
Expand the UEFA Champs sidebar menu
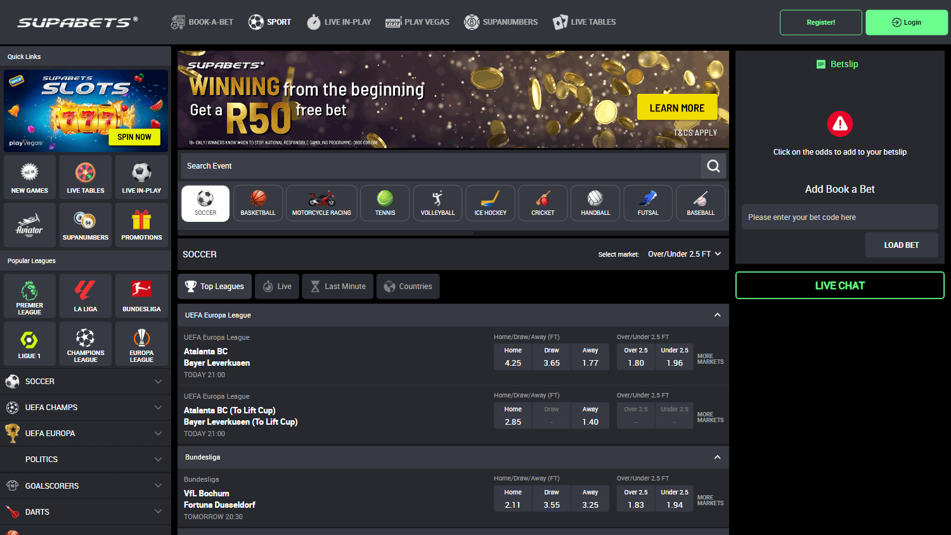click(86, 408)
